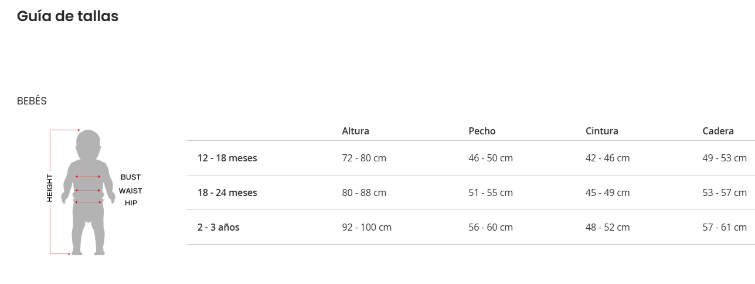This screenshot has height=284, width=755.
Task: Click the vertical HEIGHT label
Action: point(50,188)
